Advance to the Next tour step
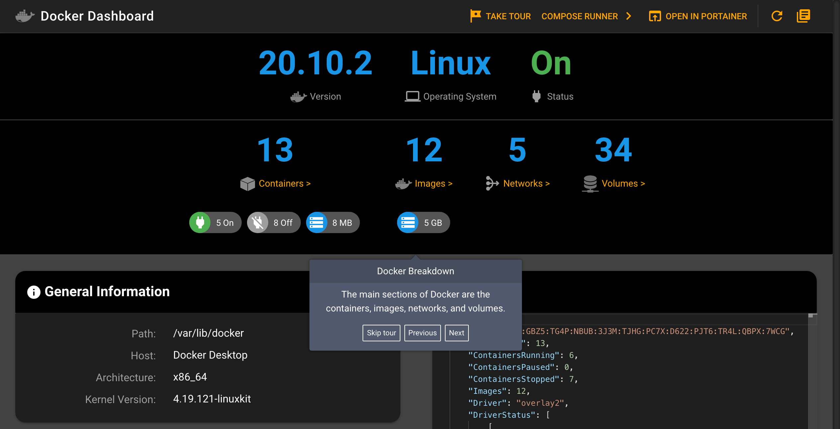The image size is (840, 429). [x=457, y=333]
